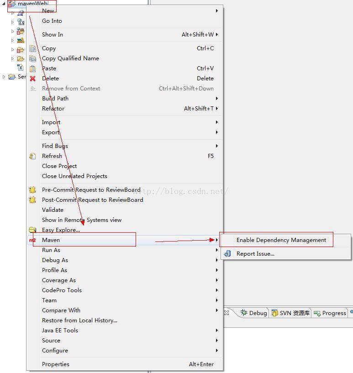Expand the Servers project node
This screenshot has height=373, width=353.
pyautogui.click(x=4, y=77)
